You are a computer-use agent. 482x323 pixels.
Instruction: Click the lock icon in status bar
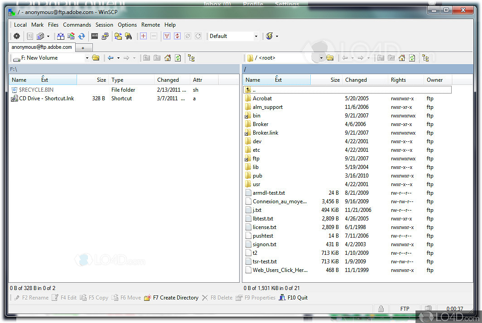(x=381, y=309)
